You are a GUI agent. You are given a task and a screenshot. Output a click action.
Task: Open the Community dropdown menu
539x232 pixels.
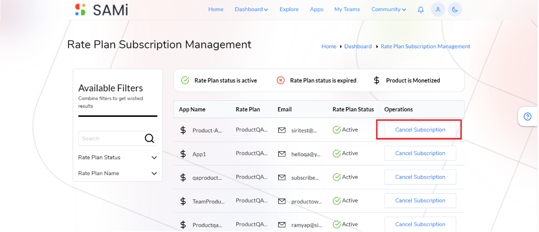coord(389,9)
